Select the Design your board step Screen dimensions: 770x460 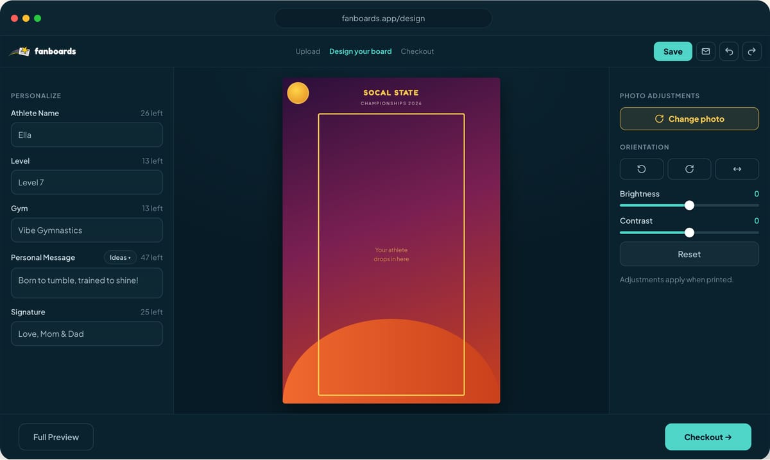point(361,51)
